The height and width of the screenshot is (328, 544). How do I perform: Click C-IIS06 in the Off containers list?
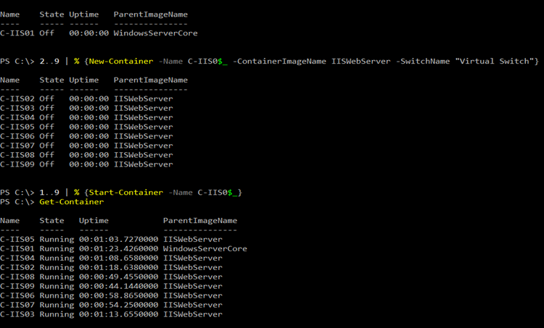(x=17, y=136)
